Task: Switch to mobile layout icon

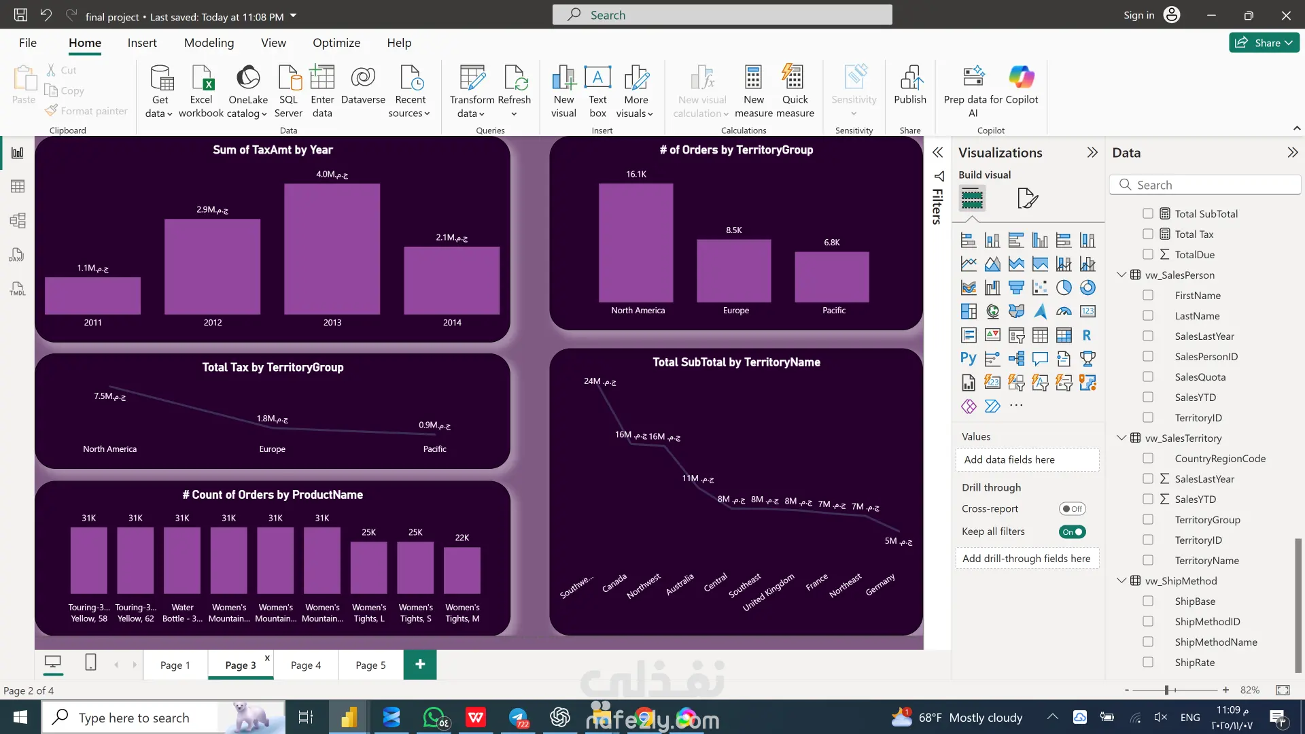Action: tap(90, 662)
